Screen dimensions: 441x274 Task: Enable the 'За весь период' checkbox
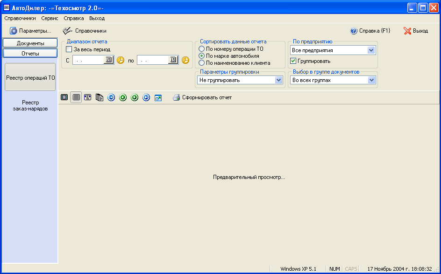tap(69, 49)
